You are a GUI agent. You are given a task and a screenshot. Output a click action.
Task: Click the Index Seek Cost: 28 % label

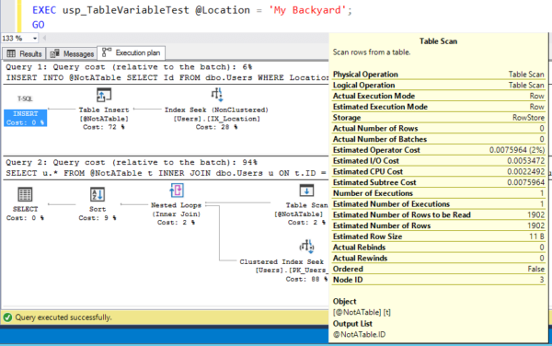[x=216, y=127]
